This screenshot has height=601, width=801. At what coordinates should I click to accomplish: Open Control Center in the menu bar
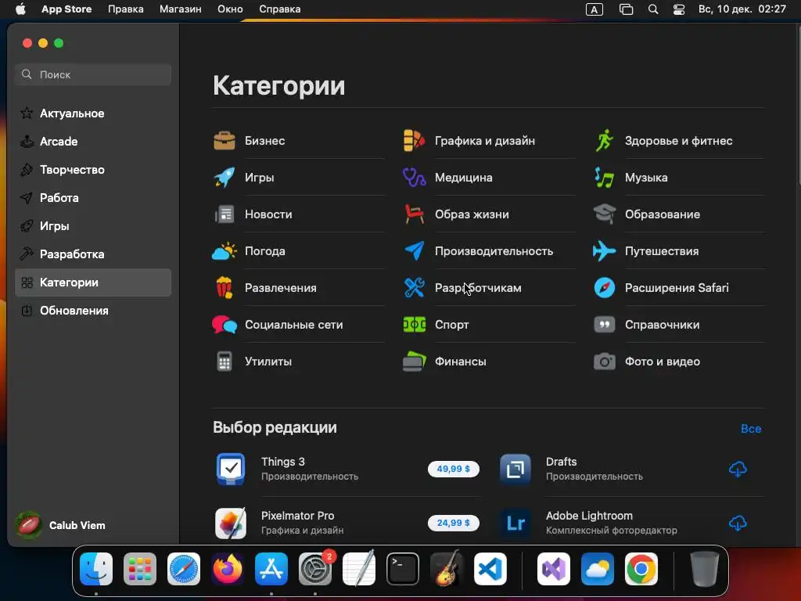click(679, 9)
